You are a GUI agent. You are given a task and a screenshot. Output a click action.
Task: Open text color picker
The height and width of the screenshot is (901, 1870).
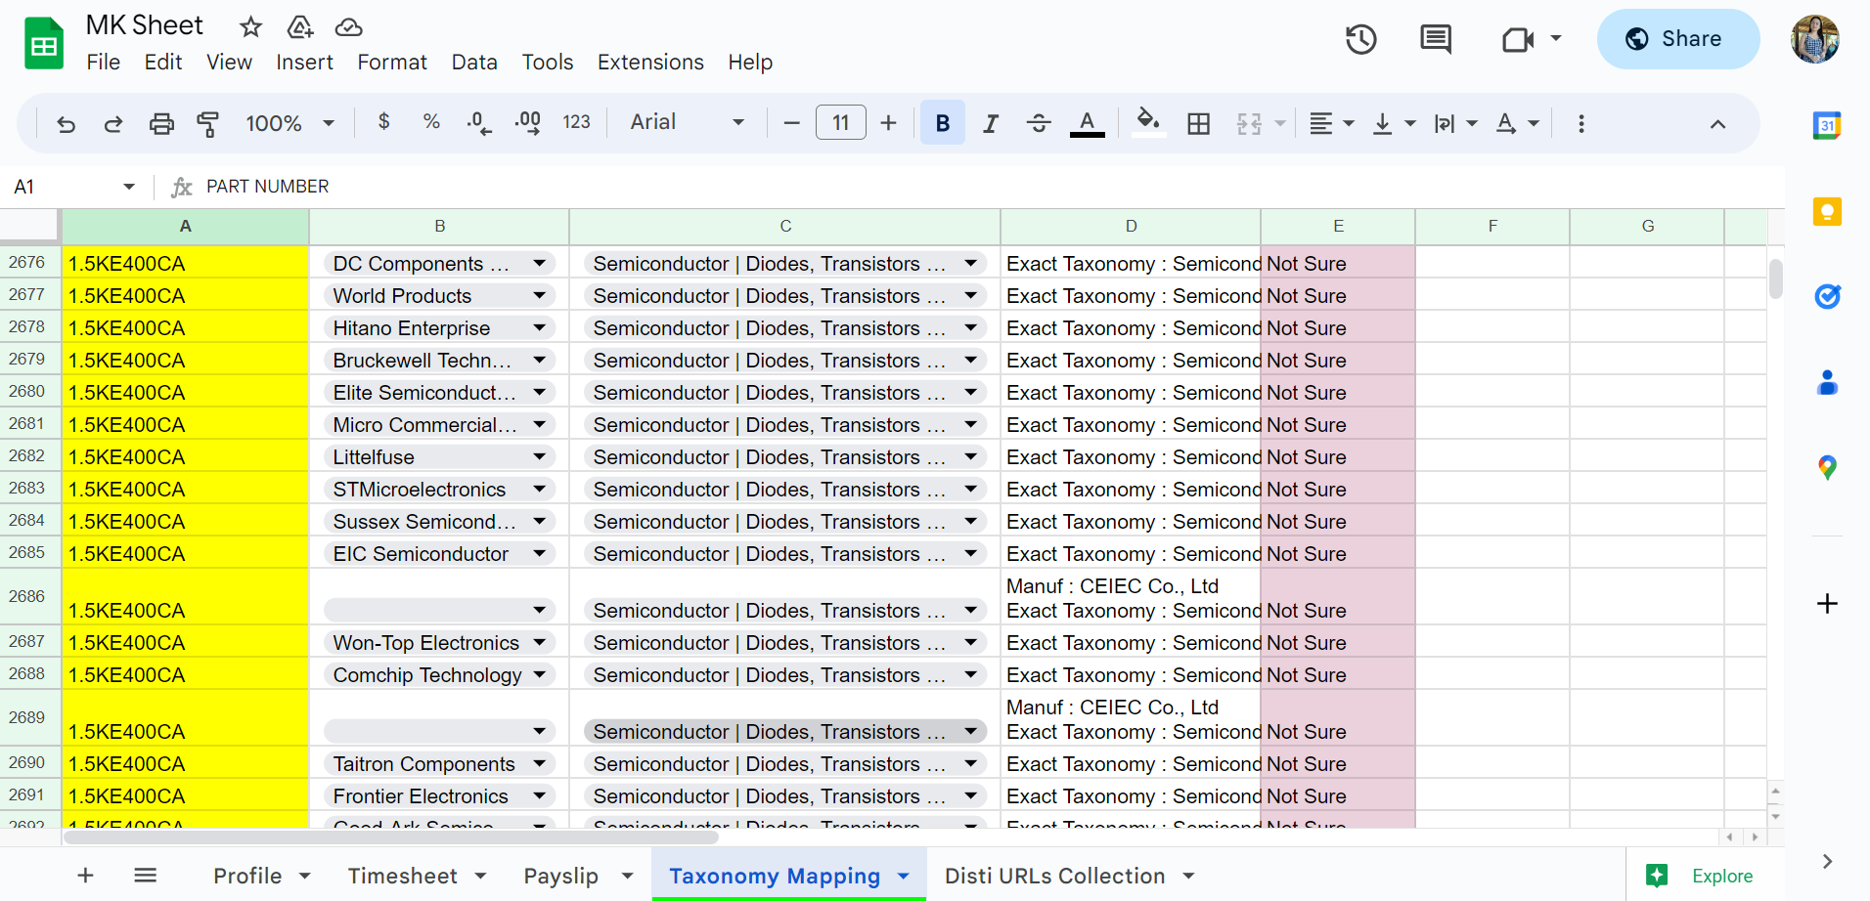(1088, 123)
